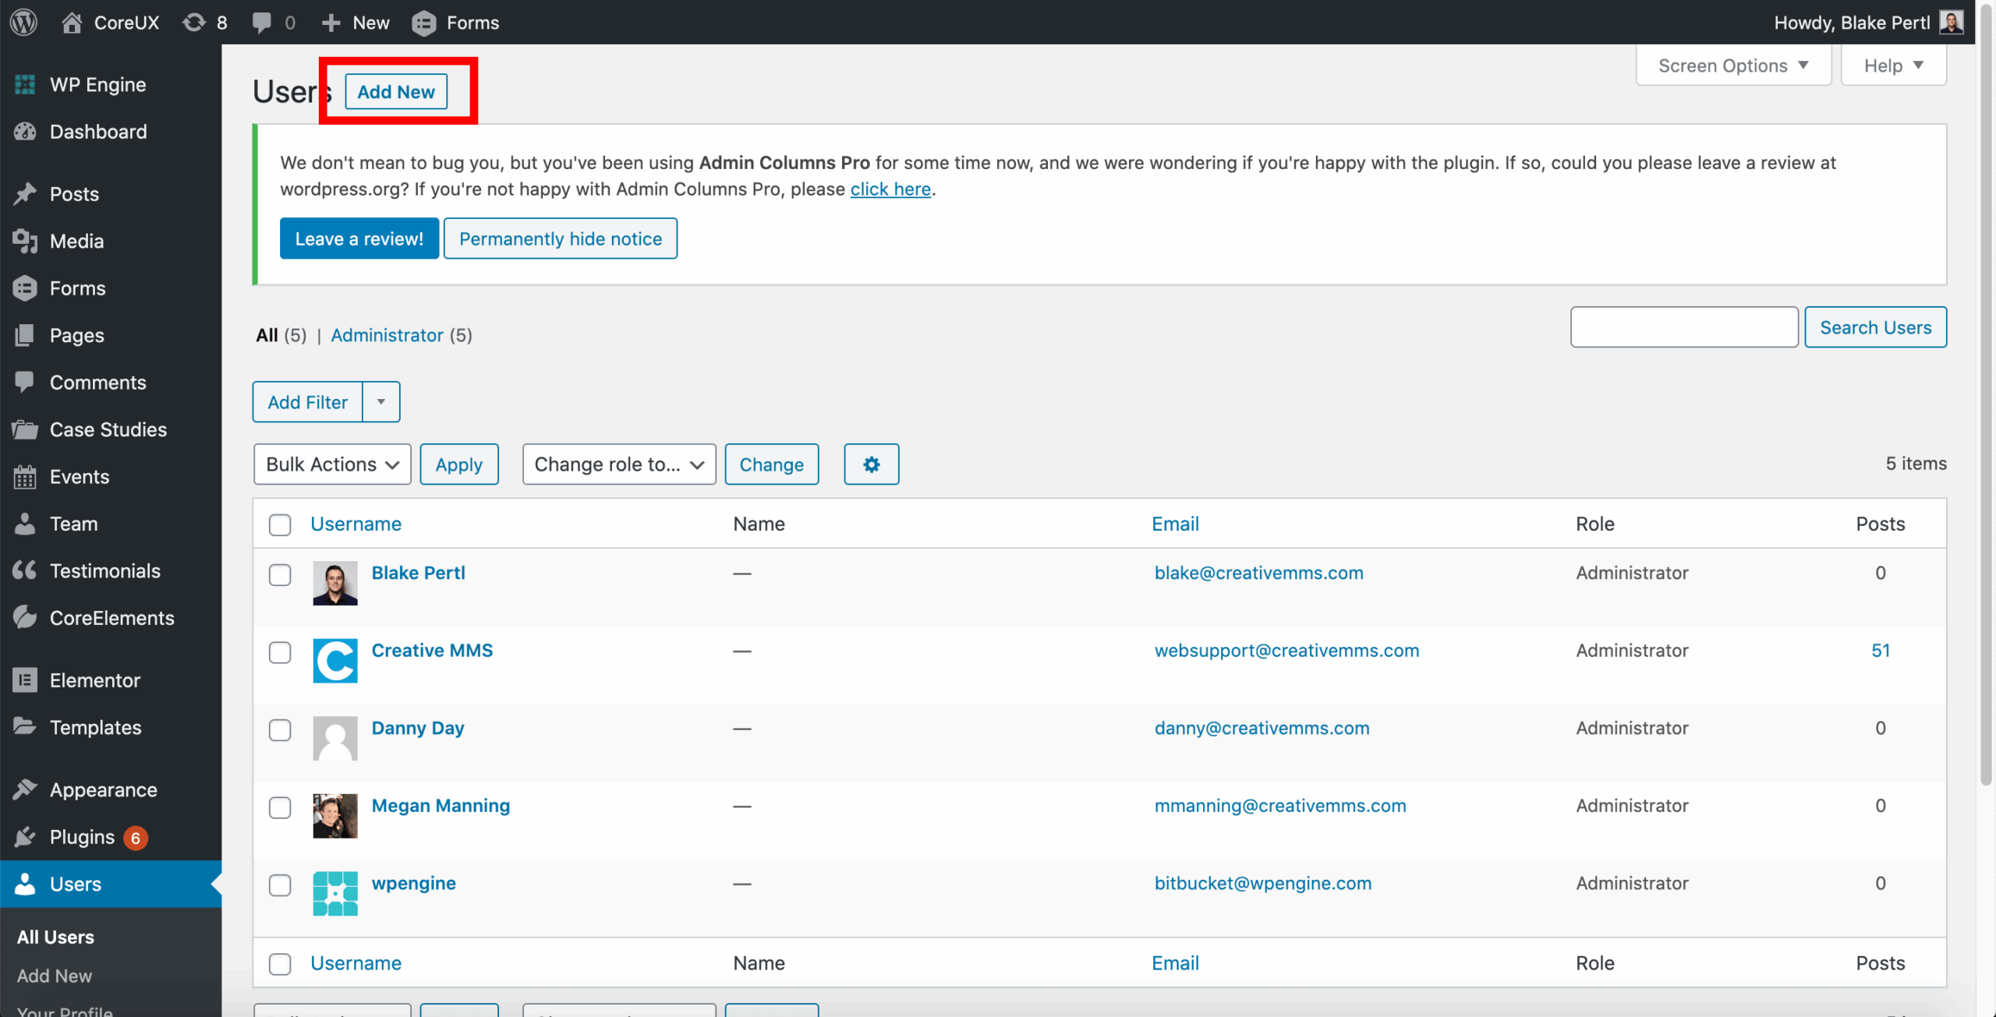The width and height of the screenshot is (1996, 1017).
Task: Click the Events calendar icon
Action: pos(25,477)
